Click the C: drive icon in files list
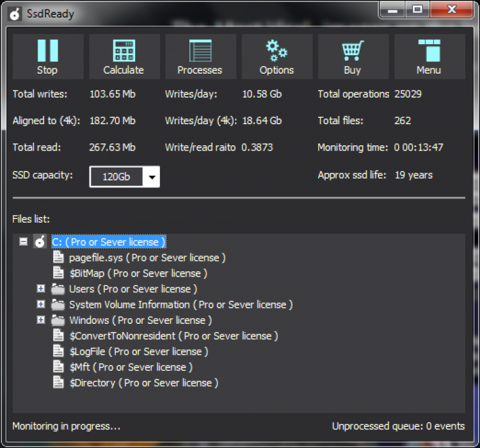 tap(40, 242)
